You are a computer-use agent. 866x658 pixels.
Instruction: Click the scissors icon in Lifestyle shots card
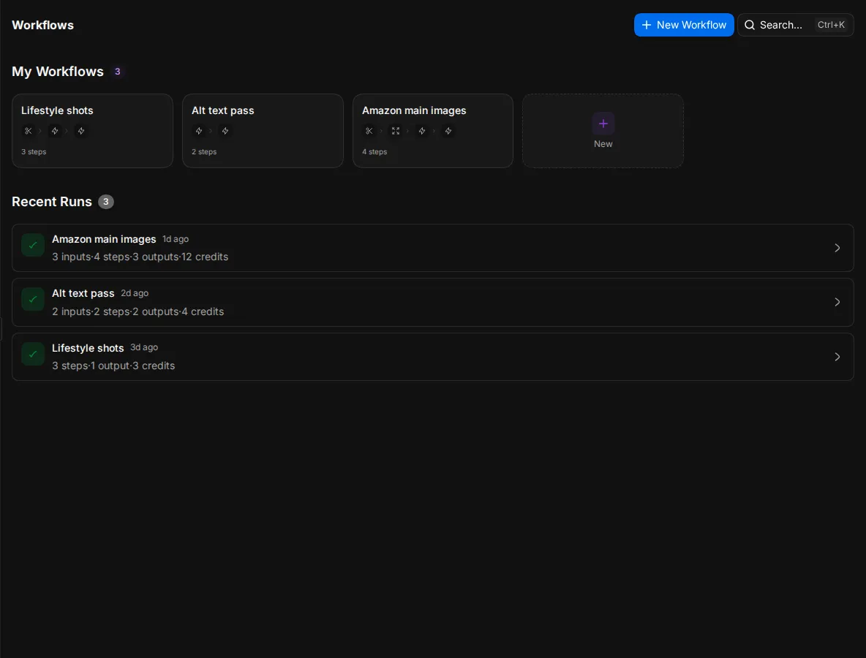(x=29, y=131)
